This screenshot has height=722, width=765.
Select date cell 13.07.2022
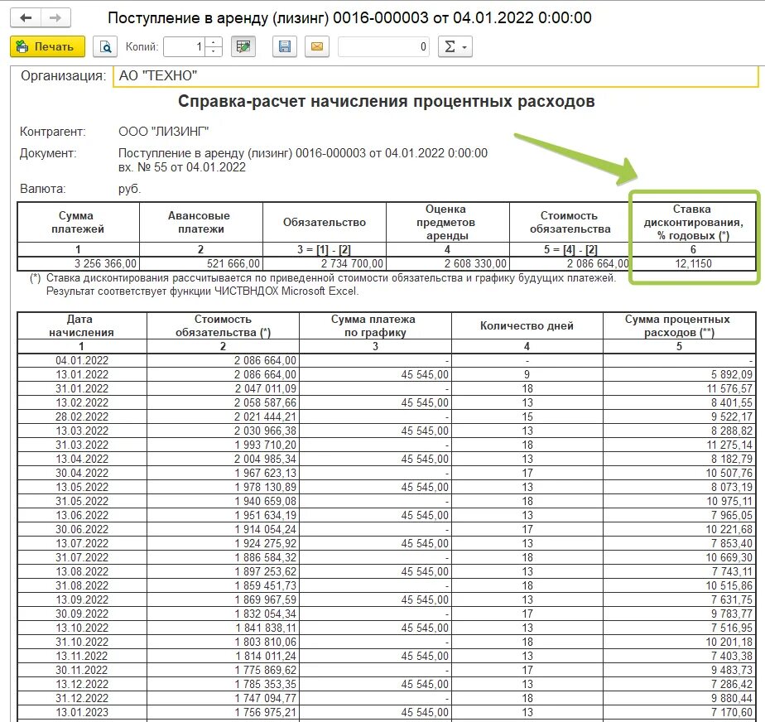(x=82, y=544)
